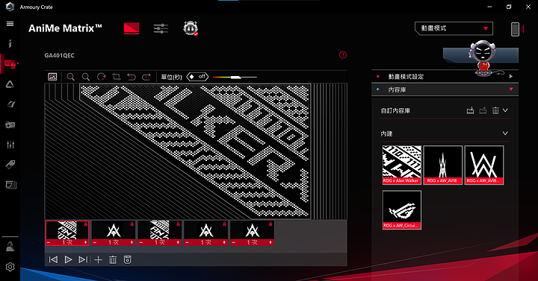538x281 pixels.
Task: Zoom out on the matrix canvas
Action: click(x=86, y=77)
